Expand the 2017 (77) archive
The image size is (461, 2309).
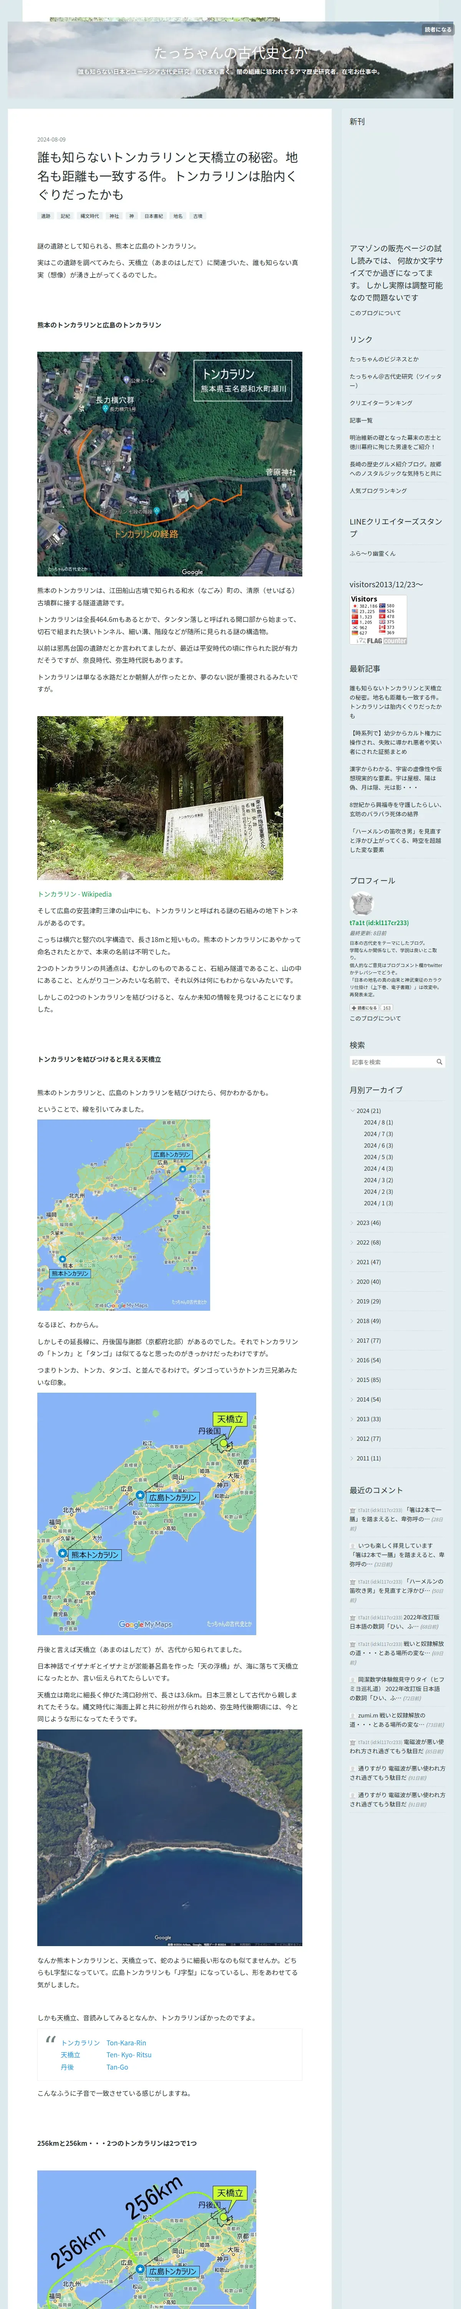(352, 1341)
